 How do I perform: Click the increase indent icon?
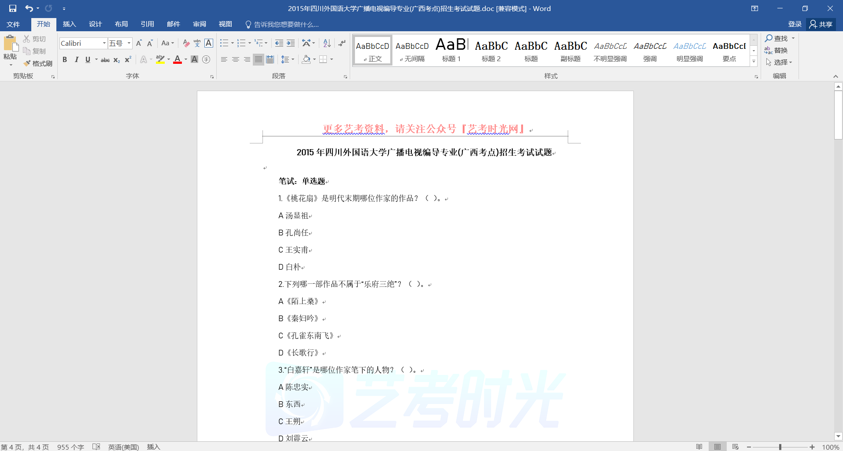291,43
